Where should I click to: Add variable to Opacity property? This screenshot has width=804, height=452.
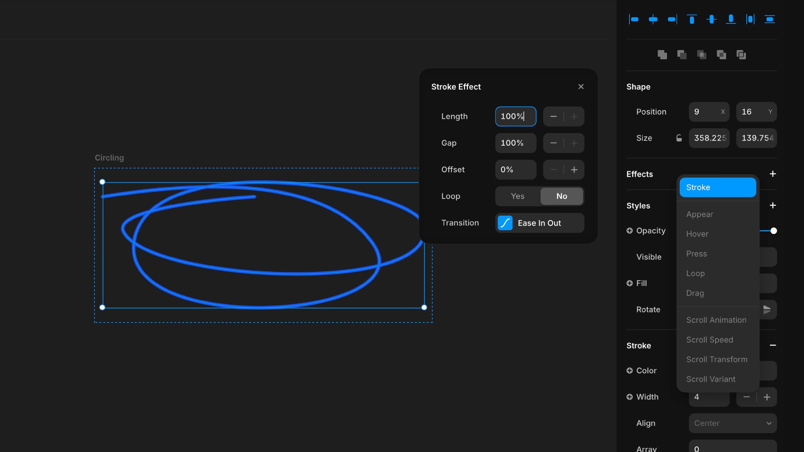click(x=629, y=231)
